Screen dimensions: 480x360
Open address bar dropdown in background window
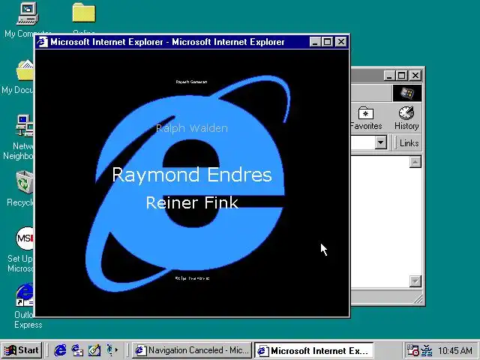click(380, 142)
